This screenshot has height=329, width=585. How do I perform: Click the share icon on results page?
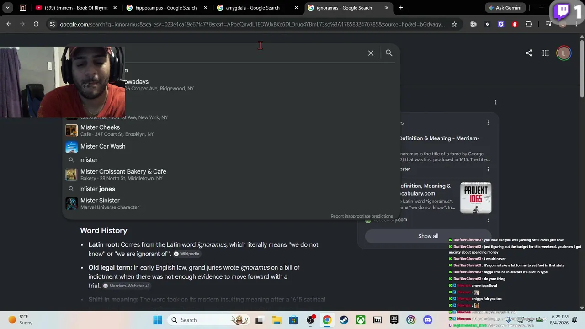coord(529,53)
